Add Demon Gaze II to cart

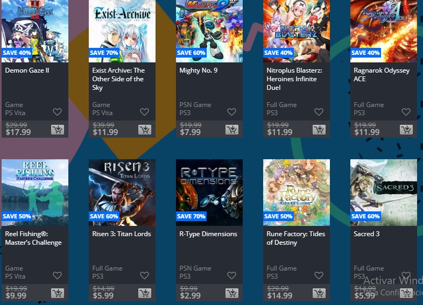(58, 130)
